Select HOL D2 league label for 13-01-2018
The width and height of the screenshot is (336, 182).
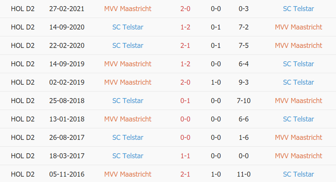[x=23, y=119]
